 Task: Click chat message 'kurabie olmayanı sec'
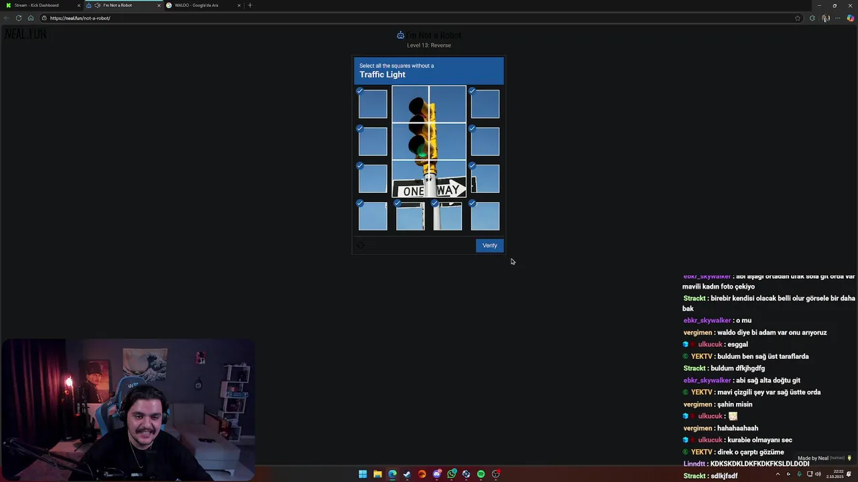point(759,440)
